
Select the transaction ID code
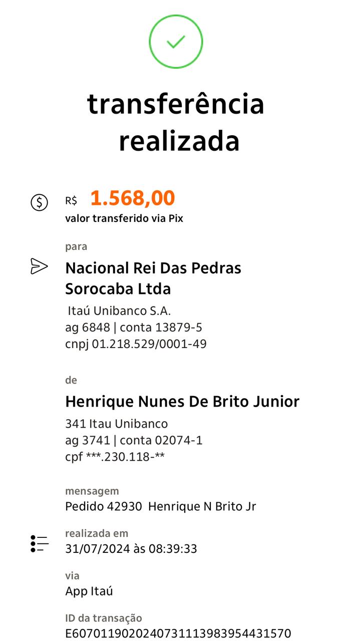(x=178, y=633)
